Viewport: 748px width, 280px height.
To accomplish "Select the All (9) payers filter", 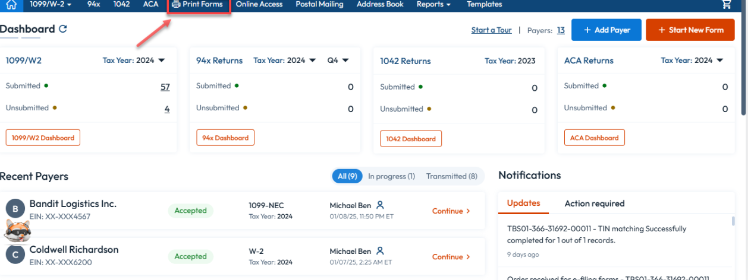I will 347,176.
